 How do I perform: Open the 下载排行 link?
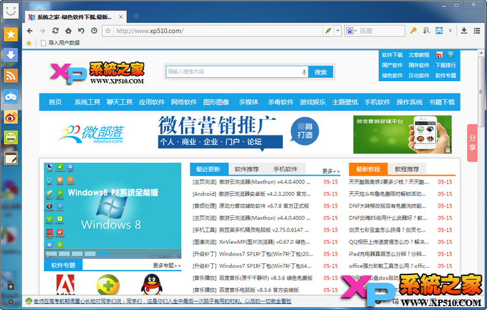pos(445,65)
